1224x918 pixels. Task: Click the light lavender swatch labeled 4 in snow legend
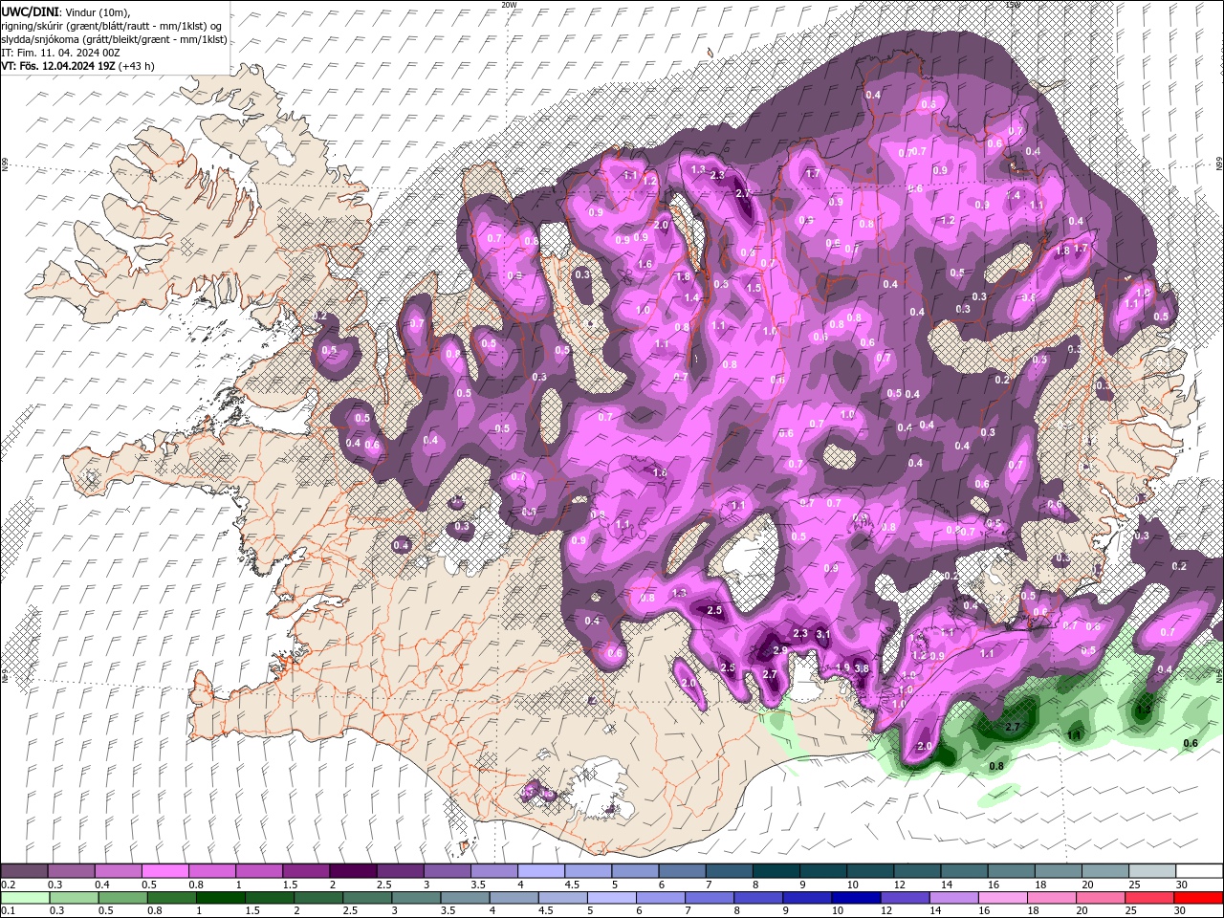click(x=540, y=871)
